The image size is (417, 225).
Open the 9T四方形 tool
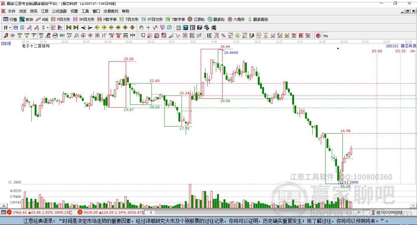152,19
